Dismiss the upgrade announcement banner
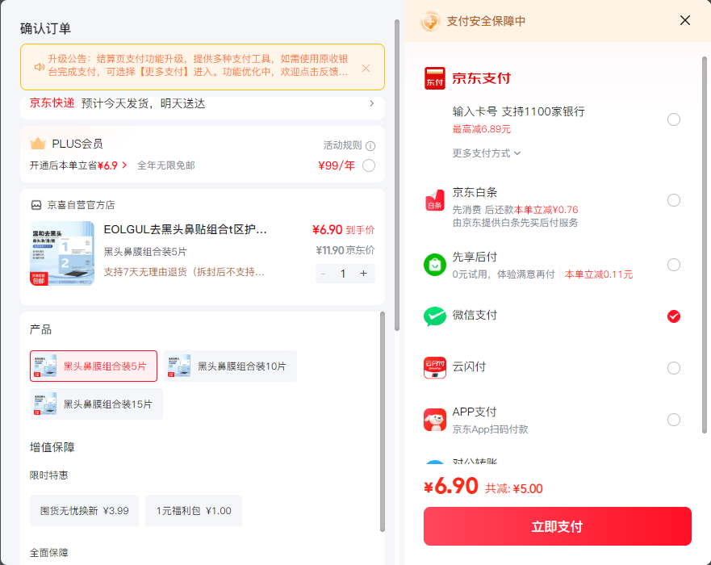This screenshot has width=711, height=565. click(366, 68)
